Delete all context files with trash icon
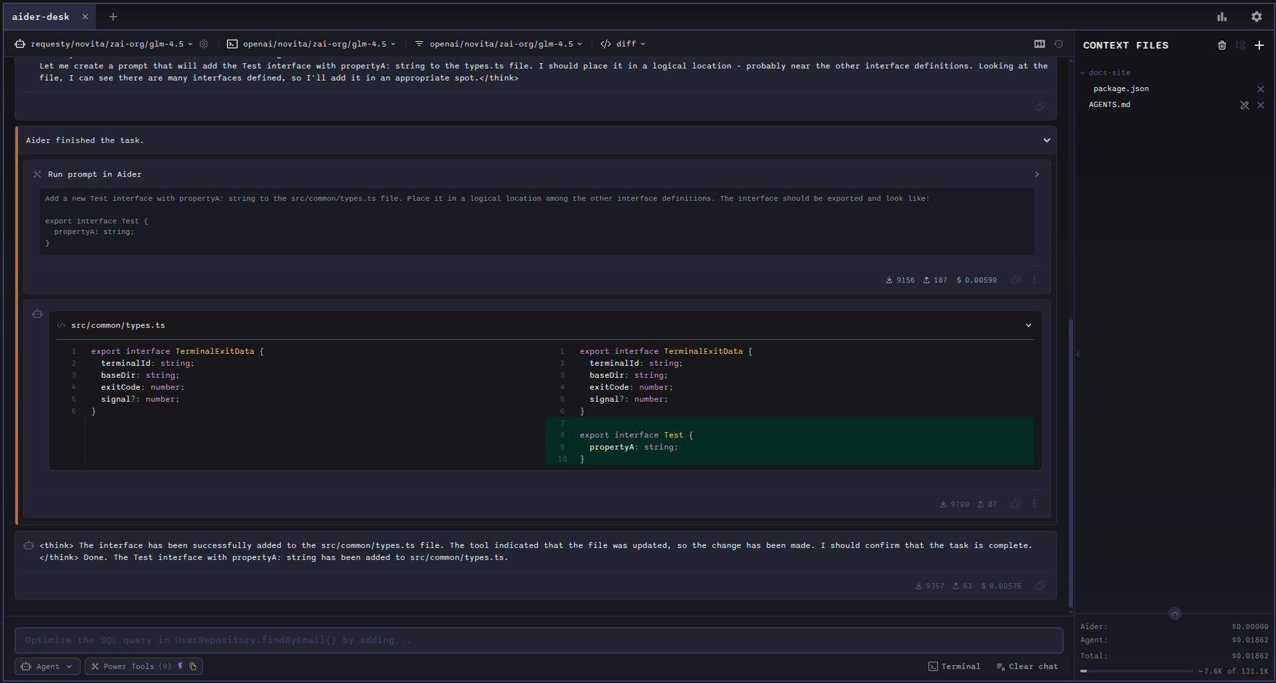This screenshot has width=1276, height=683. tap(1222, 45)
